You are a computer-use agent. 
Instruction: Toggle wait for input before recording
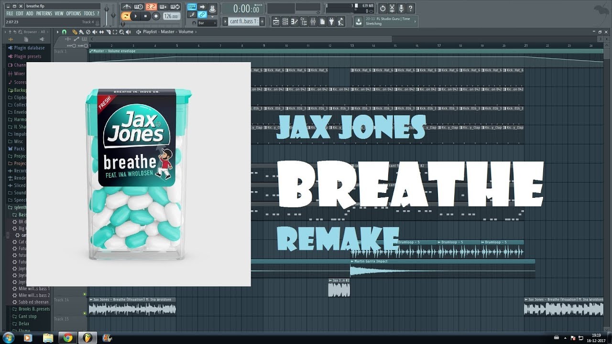click(139, 7)
